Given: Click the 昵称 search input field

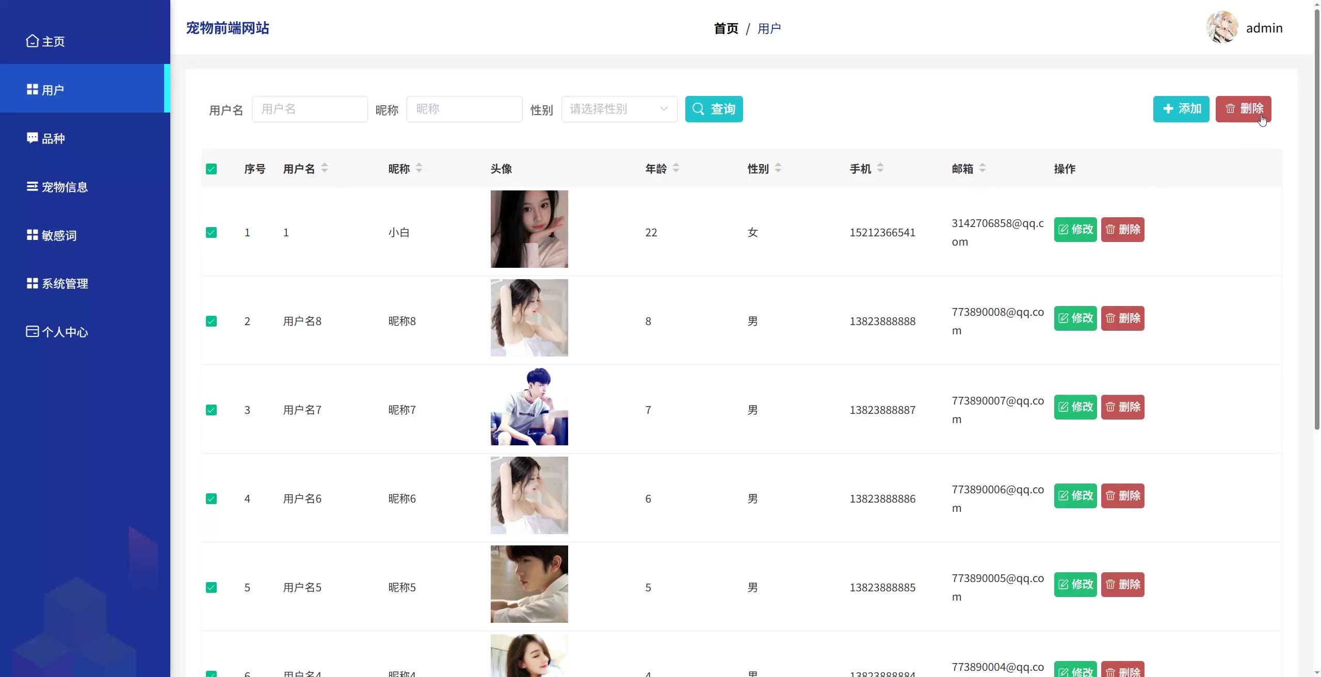Looking at the screenshot, I should (464, 109).
